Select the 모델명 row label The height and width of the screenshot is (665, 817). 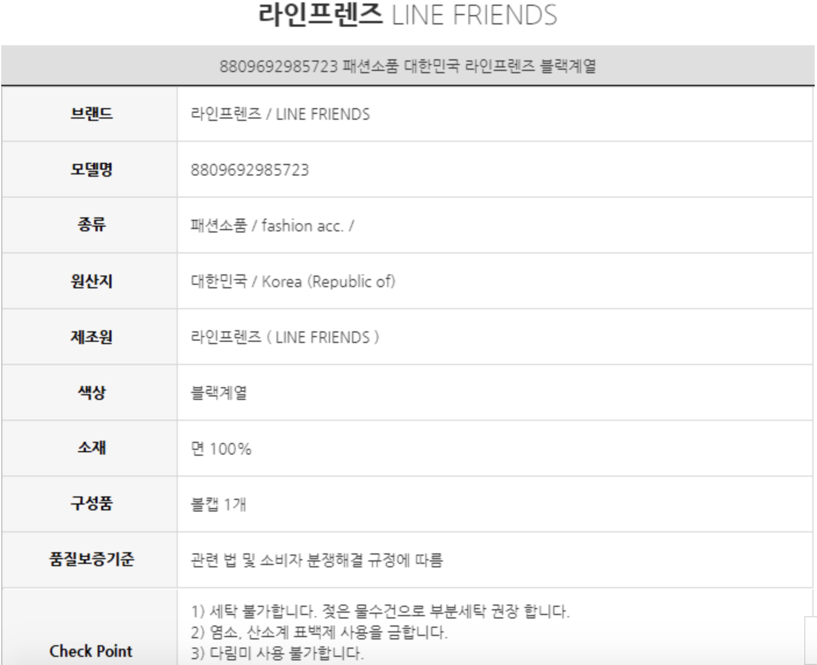[x=91, y=170]
